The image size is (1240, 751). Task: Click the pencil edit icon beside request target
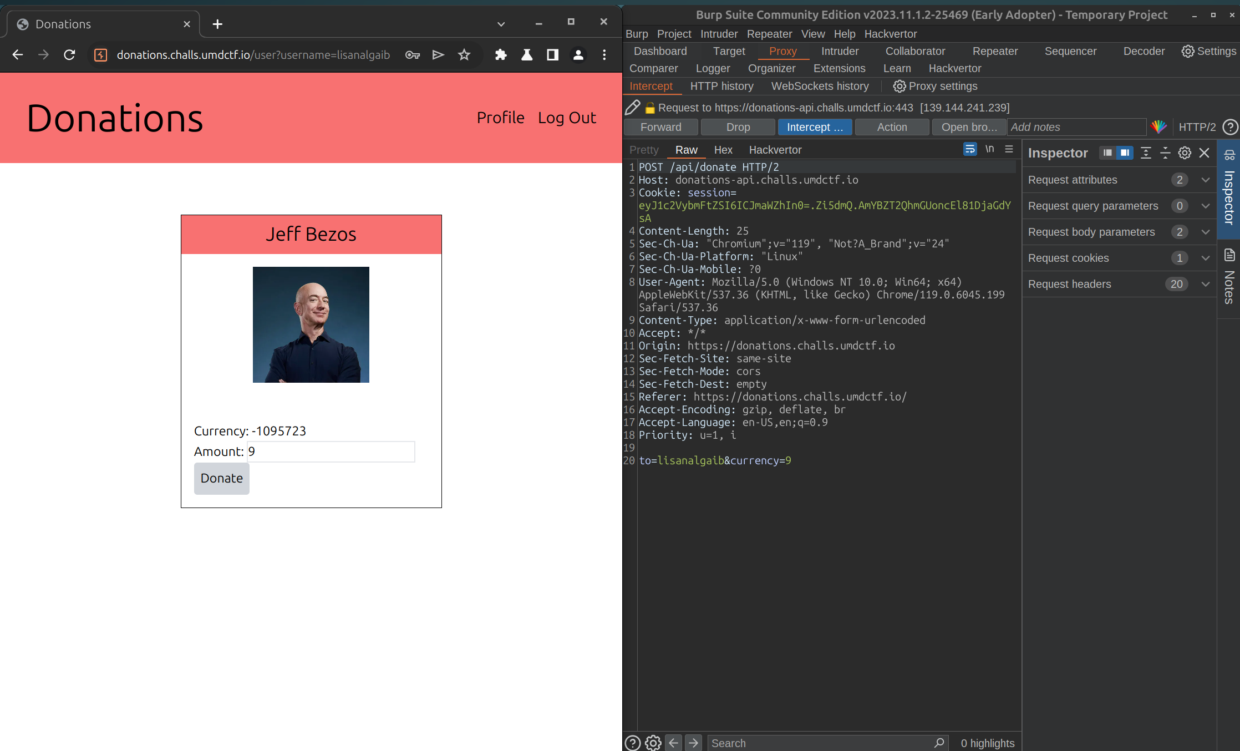[x=633, y=107]
